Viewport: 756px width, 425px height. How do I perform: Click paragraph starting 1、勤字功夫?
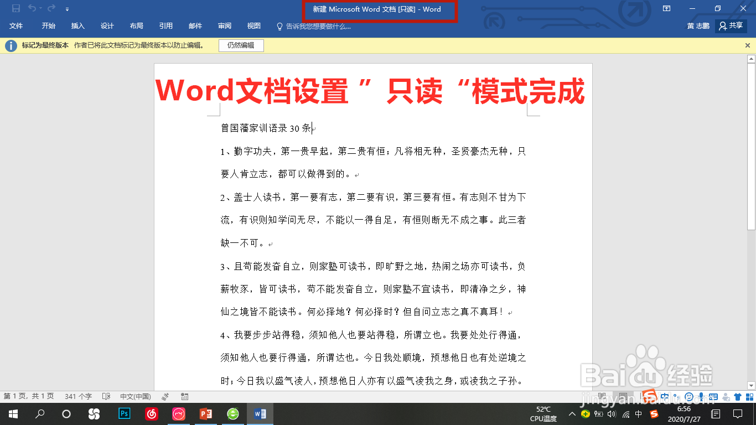point(373,163)
